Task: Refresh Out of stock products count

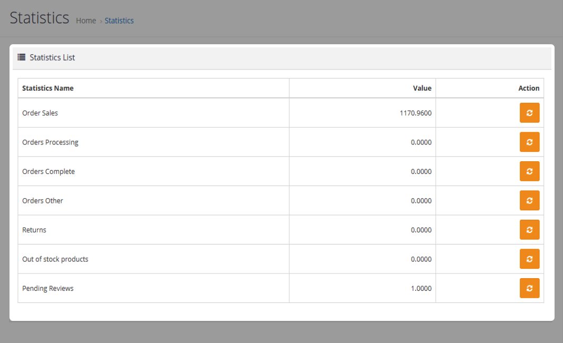Action: (x=529, y=259)
